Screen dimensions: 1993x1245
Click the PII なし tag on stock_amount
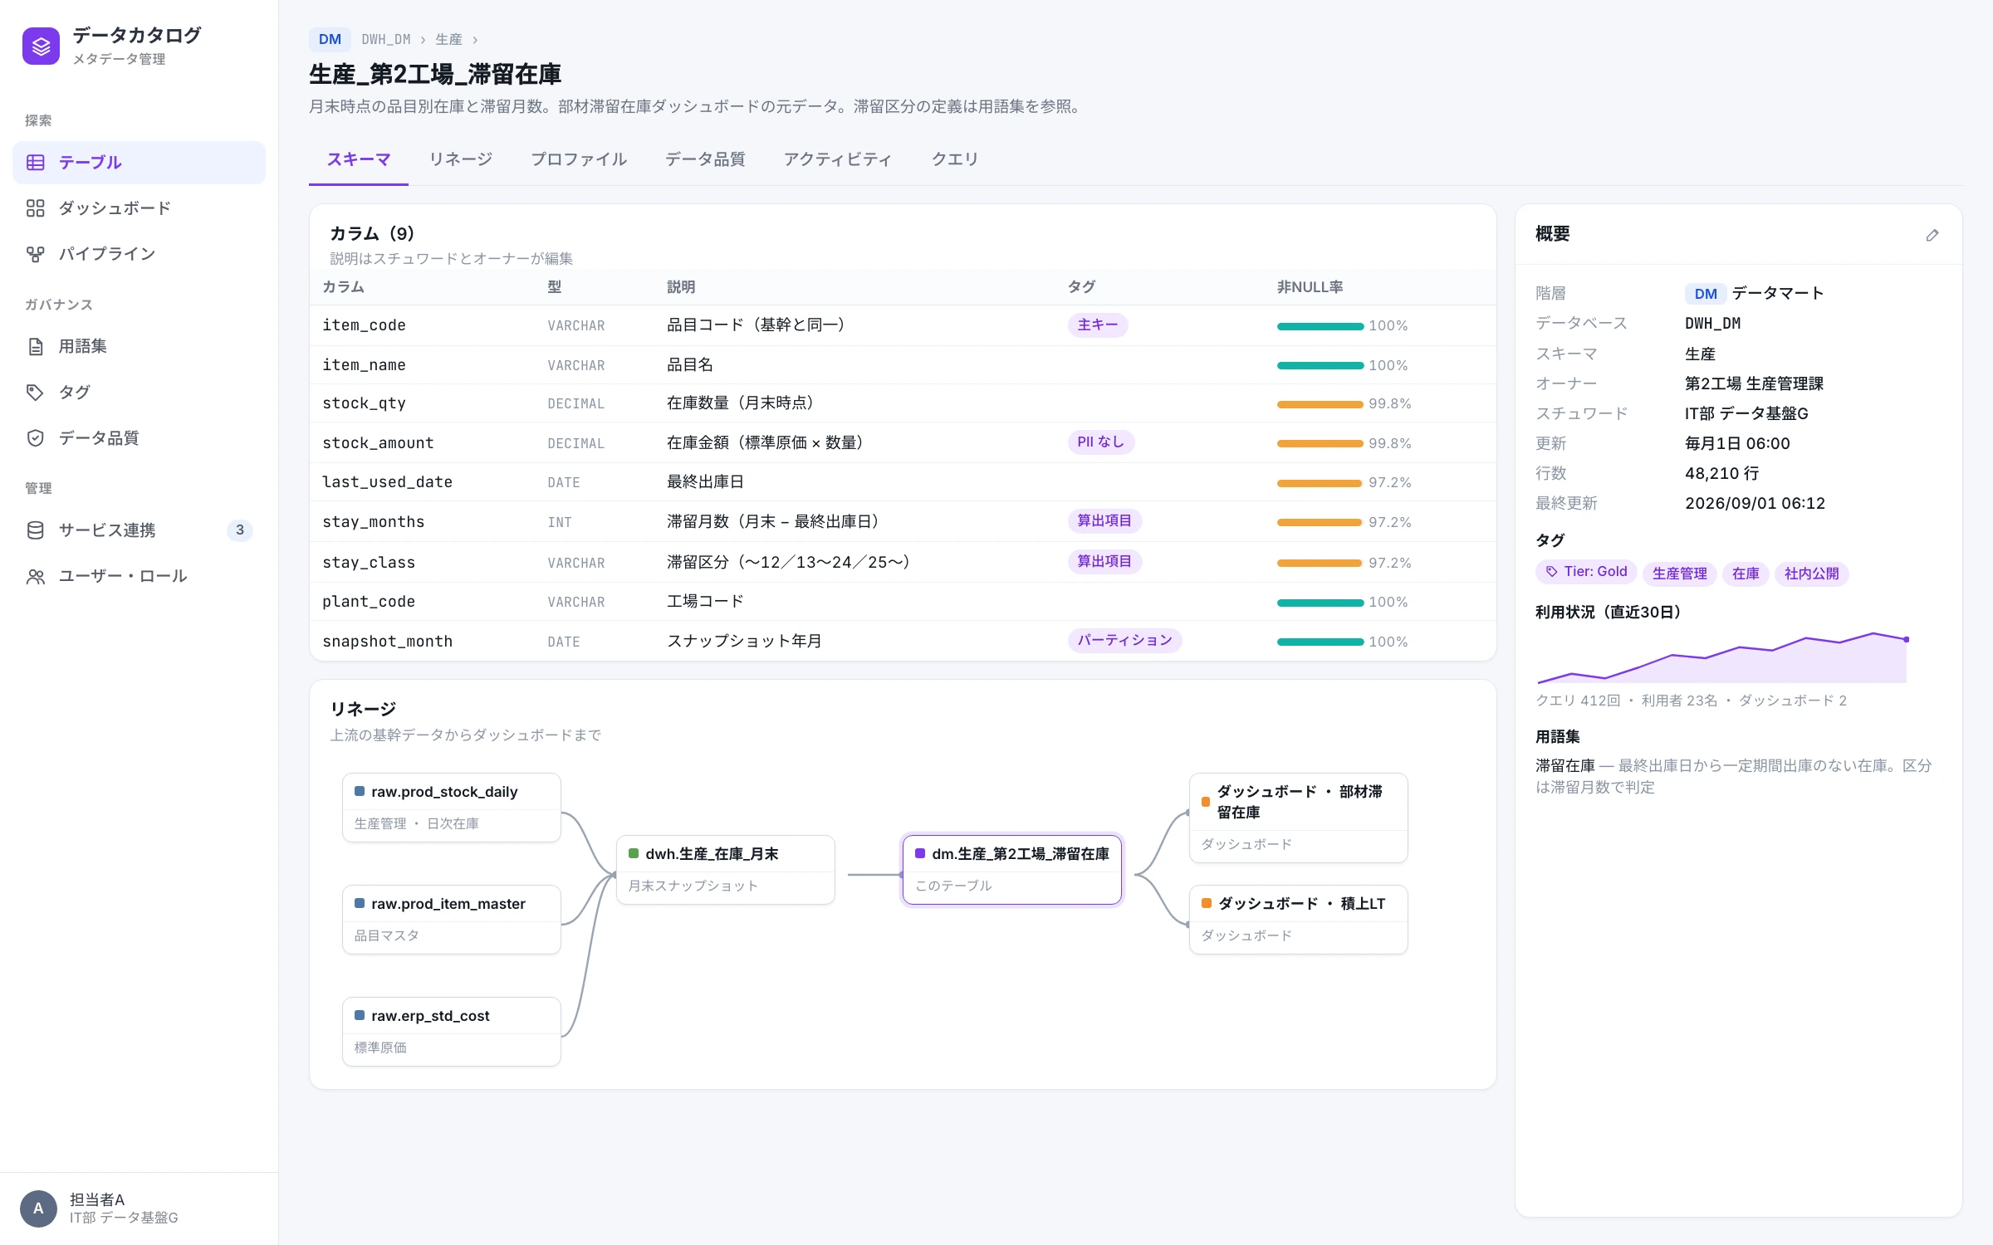click(1101, 442)
